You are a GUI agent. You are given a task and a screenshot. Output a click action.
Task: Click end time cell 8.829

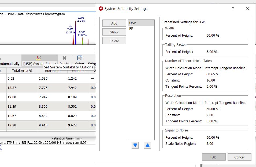[79, 116]
